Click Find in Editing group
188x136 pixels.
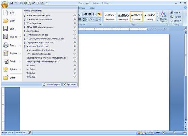(x=175, y=13)
